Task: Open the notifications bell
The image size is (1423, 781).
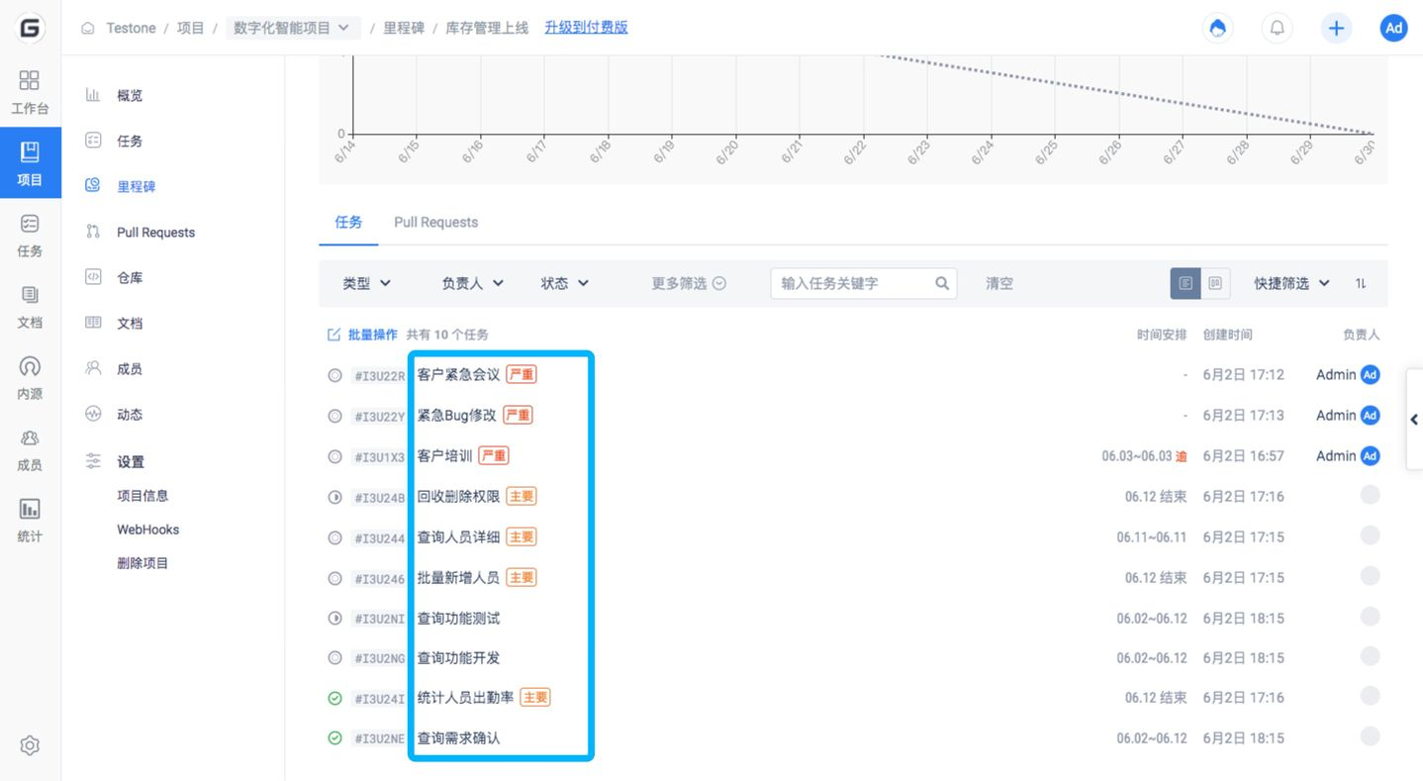Action: tap(1278, 28)
